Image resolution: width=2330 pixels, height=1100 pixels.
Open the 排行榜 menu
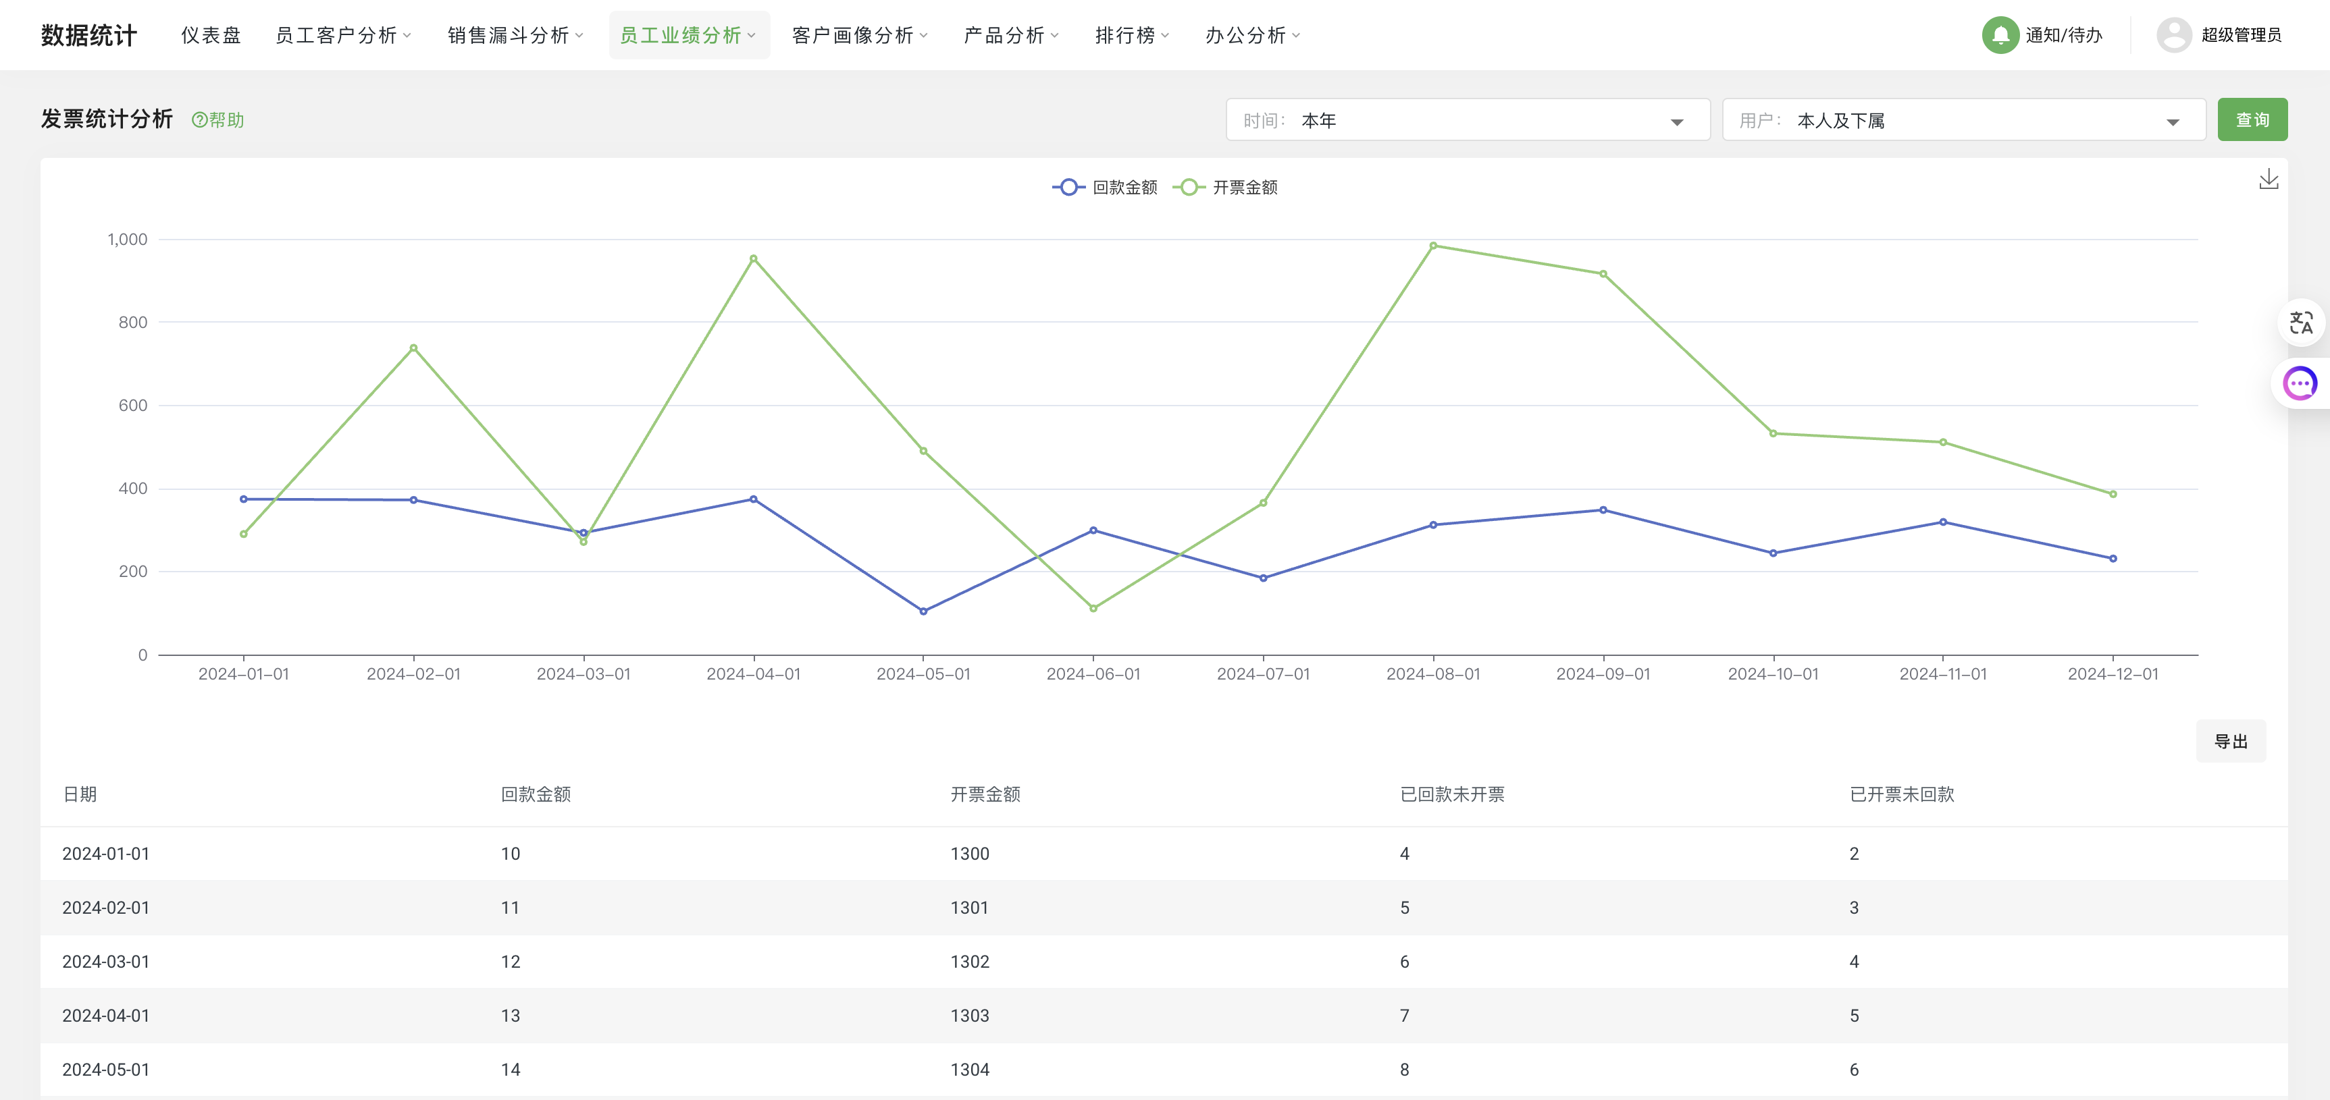tap(1126, 35)
